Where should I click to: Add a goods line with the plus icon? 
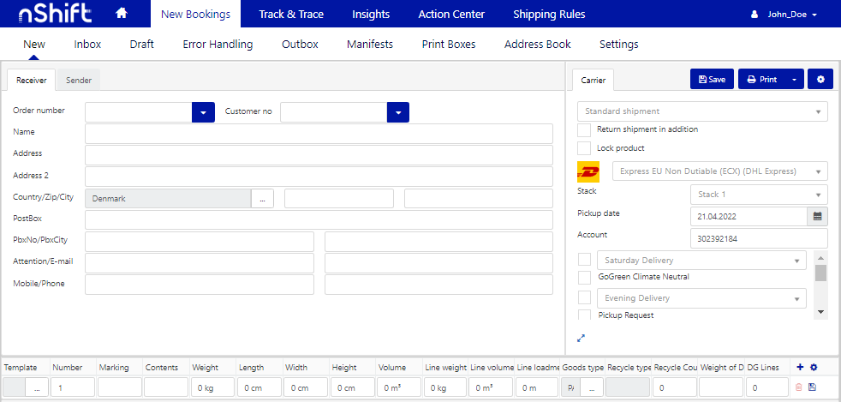(800, 367)
